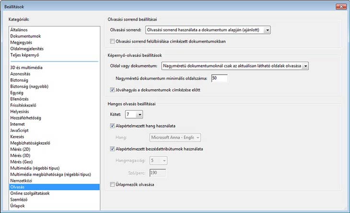Select Egység category
The image size is (350, 213).
tap(55, 93)
